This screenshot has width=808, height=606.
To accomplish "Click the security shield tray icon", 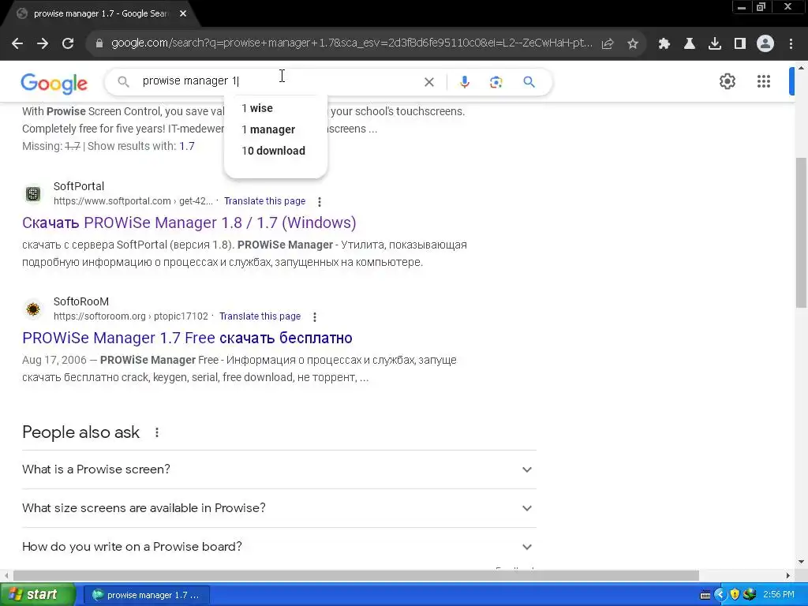I will 735,595.
